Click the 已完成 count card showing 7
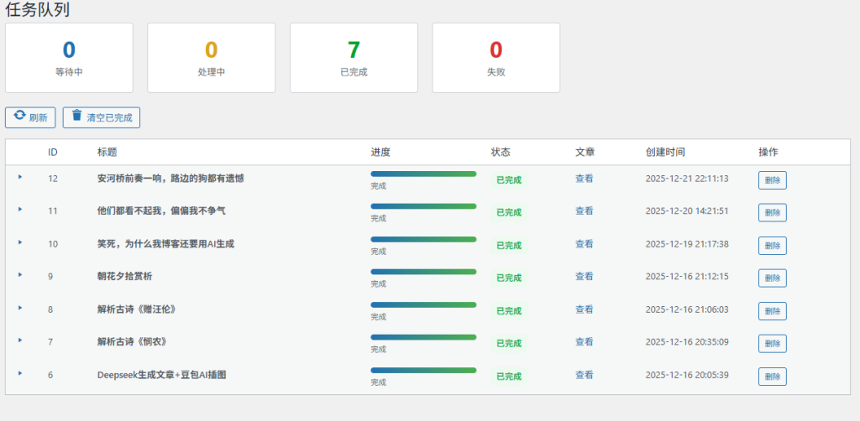860x421 pixels. point(354,57)
